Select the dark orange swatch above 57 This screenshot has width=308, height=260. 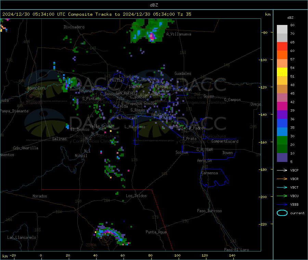click(x=282, y=55)
